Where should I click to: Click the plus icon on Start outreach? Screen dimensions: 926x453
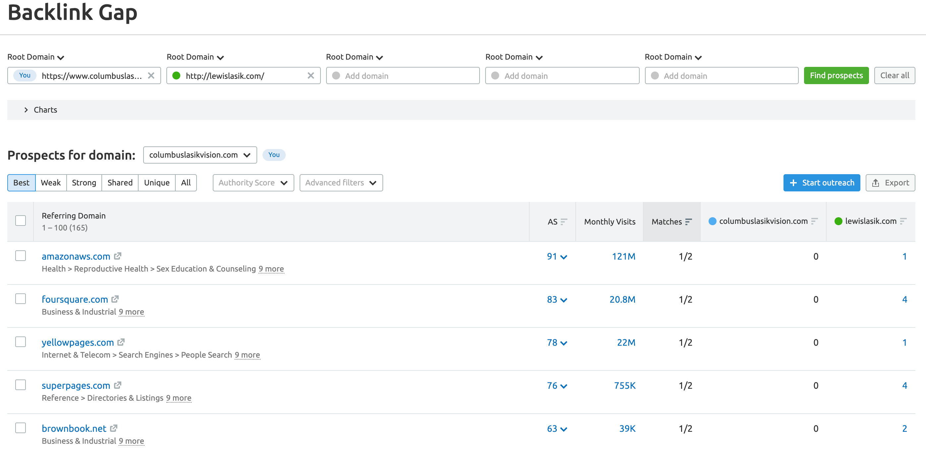pyautogui.click(x=793, y=183)
